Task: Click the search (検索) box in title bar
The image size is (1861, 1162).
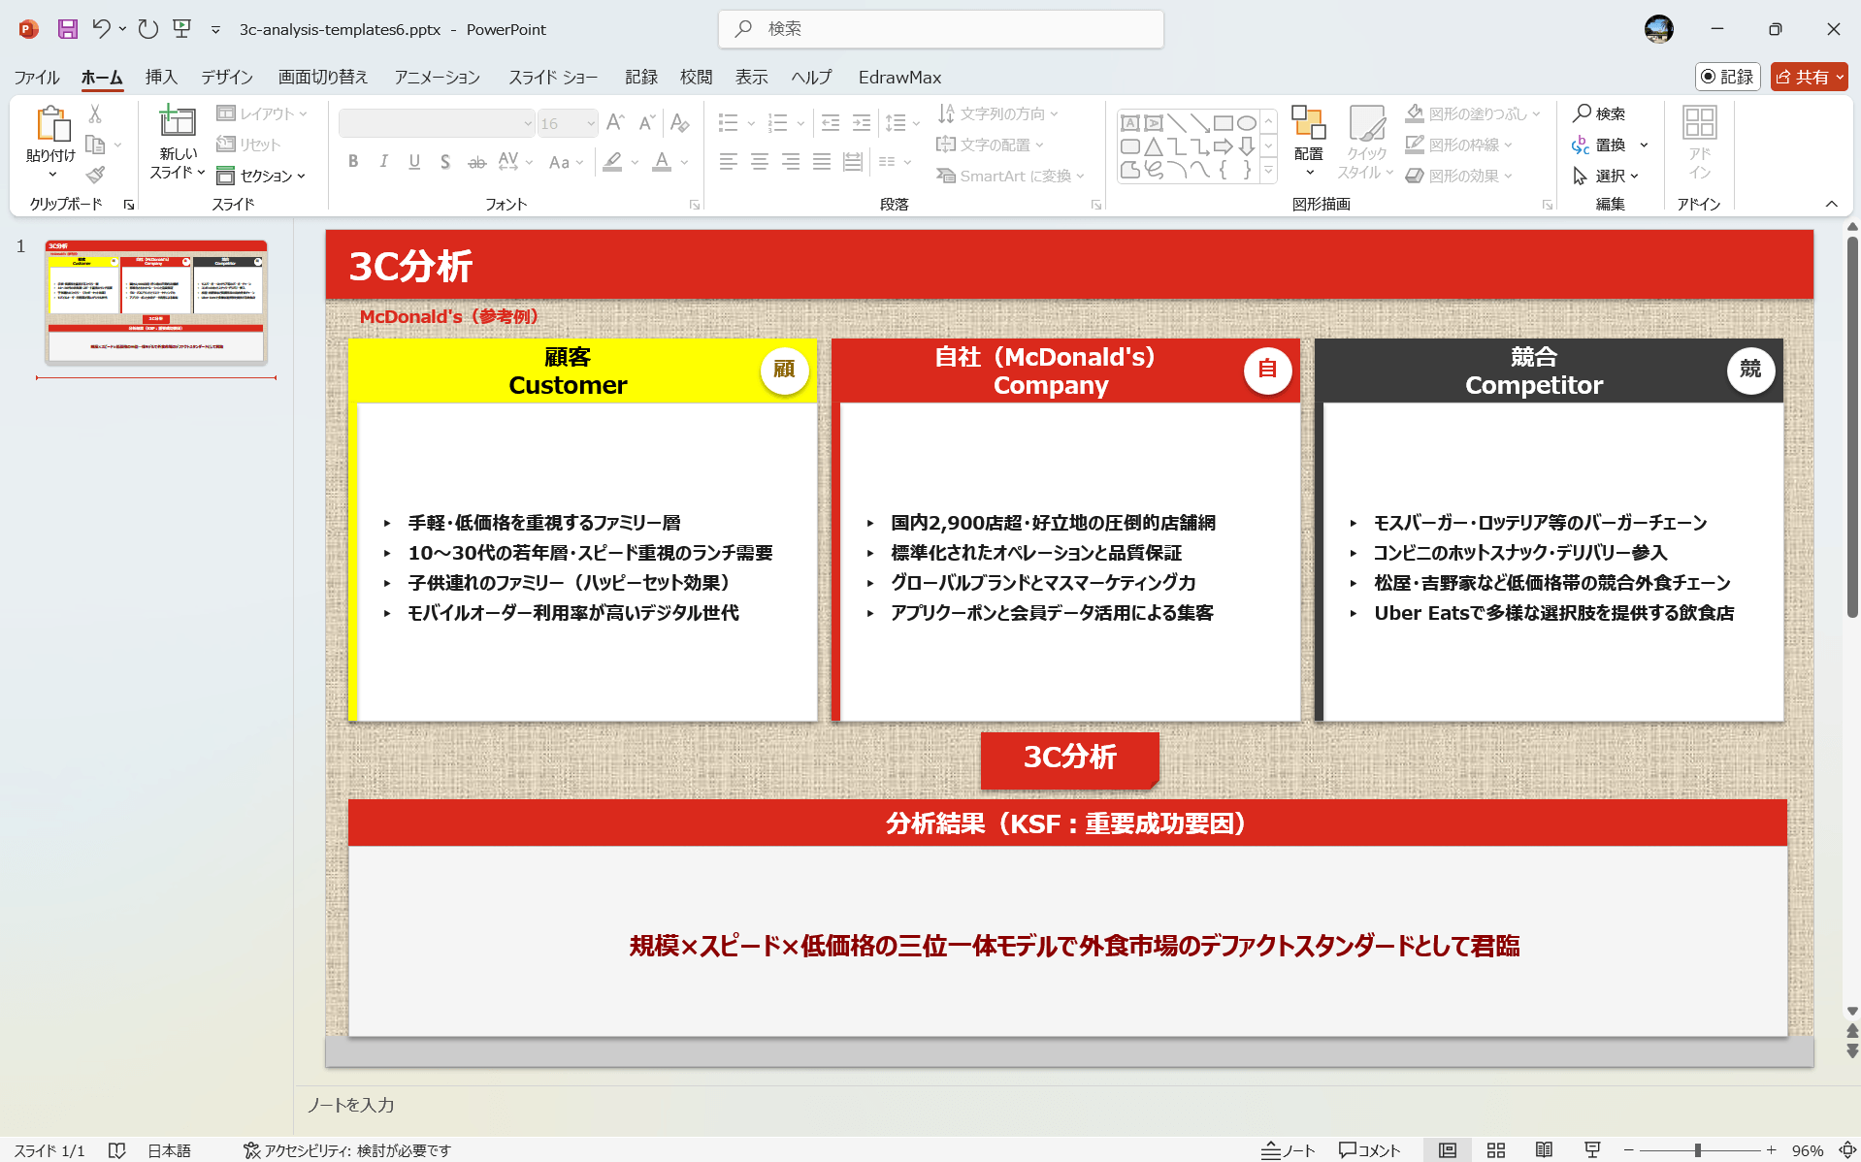Action: click(x=941, y=29)
